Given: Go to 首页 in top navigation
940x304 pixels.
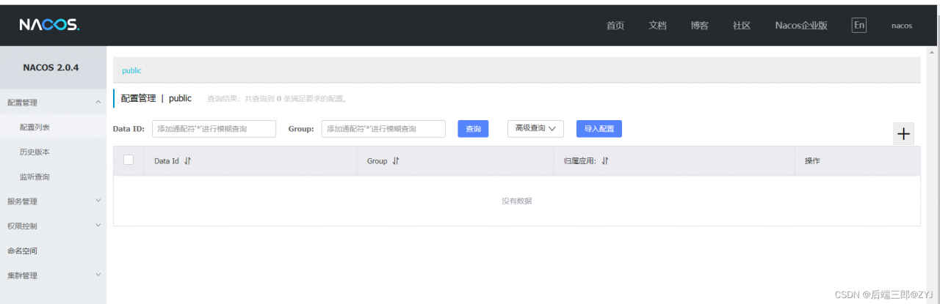Looking at the screenshot, I should [x=615, y=25].
